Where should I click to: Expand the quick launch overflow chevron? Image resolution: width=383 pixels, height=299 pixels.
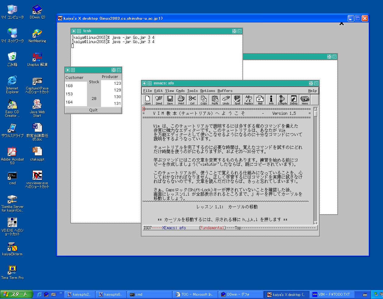61,293
